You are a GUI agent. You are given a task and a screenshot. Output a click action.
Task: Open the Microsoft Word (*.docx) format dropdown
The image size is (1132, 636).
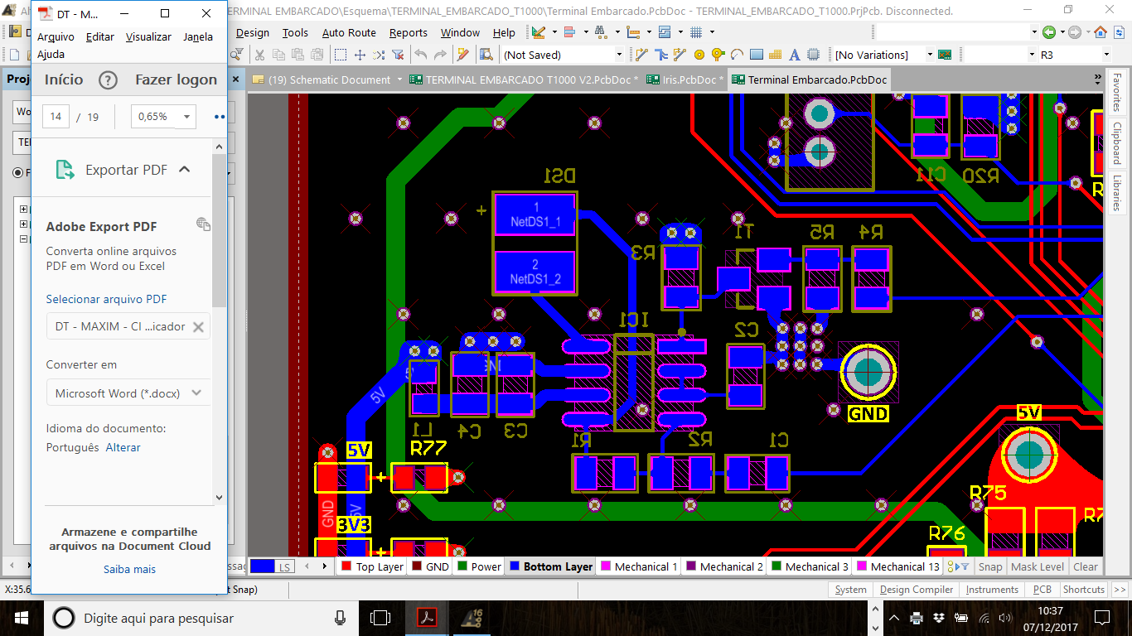(128, 393)
